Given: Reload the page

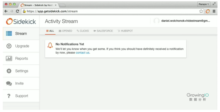Looking at the screenshot, I should [x=17, y=11].
